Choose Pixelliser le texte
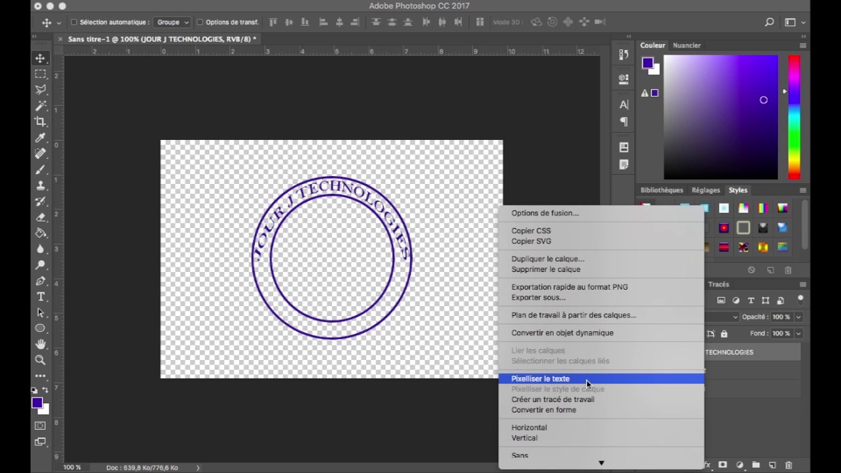The width and height of the screenshot is (841, 473). click(601, 378)
